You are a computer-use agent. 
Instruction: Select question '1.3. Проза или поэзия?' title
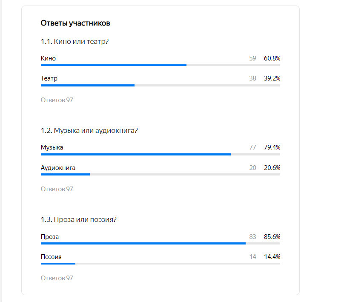tap(78, 219)
